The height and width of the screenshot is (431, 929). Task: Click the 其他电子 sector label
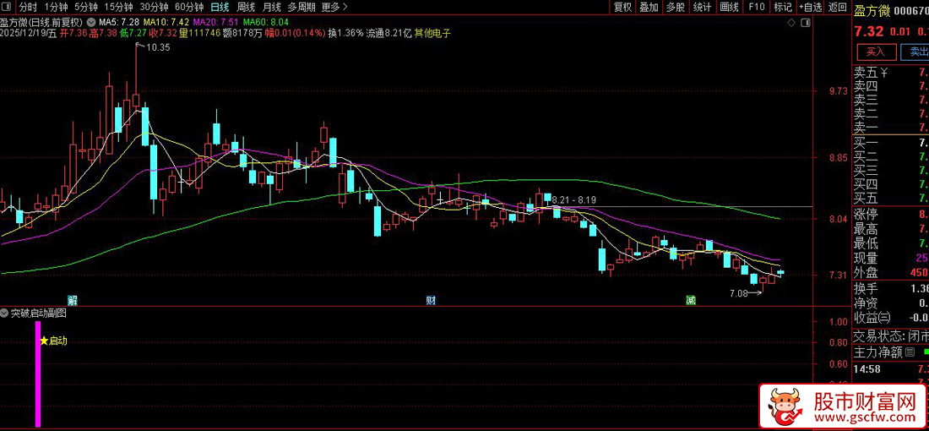[432, 33]
